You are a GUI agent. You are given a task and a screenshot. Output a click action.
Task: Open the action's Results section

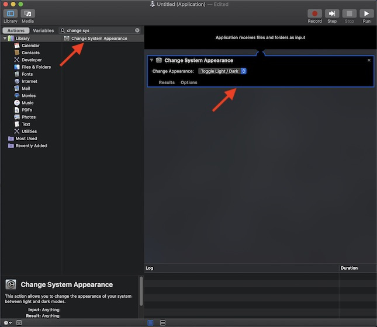167,82
